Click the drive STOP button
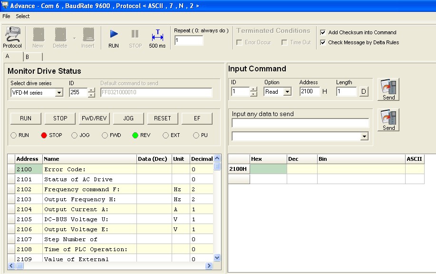 [60, 118]
